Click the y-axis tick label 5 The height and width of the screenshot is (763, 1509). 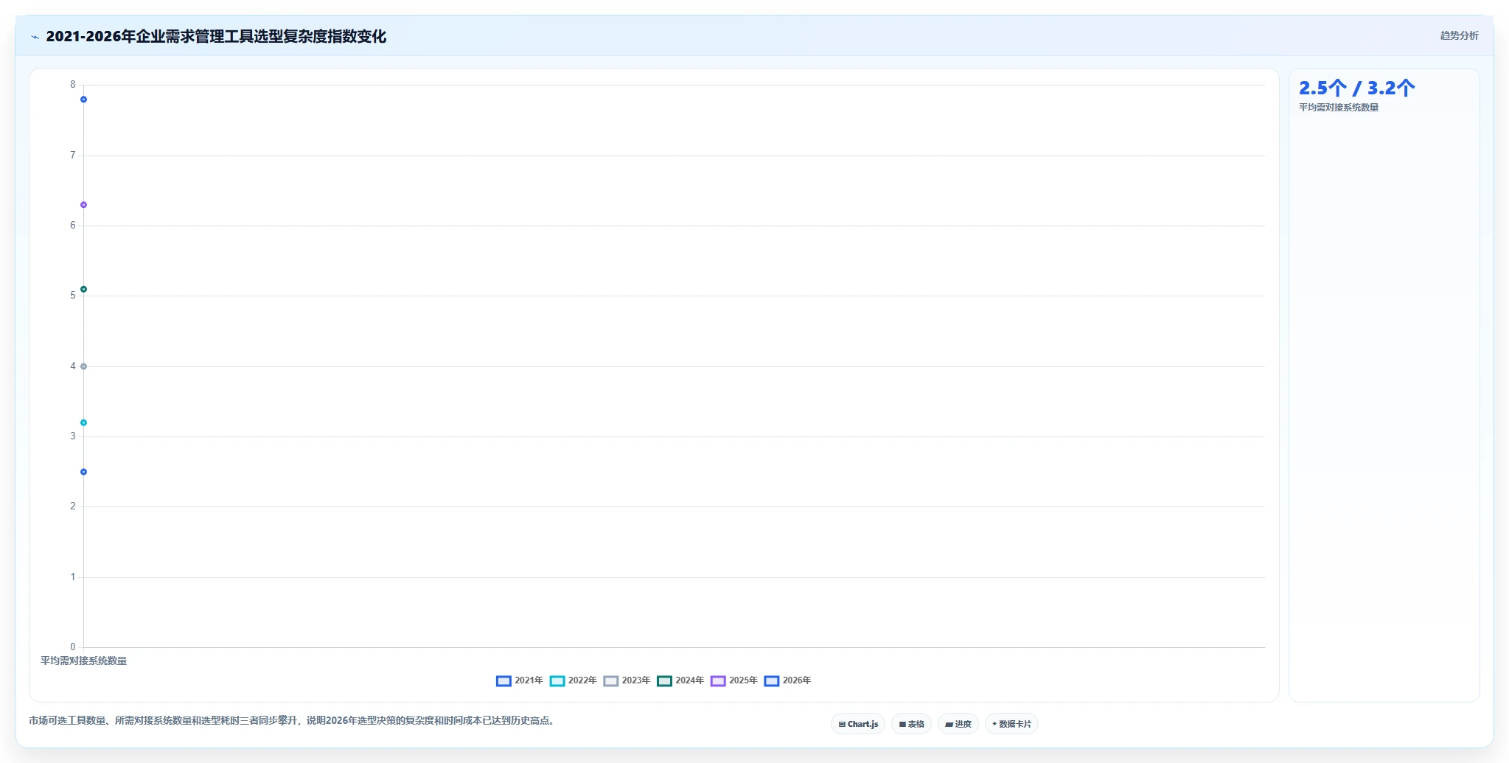click(73, 296)
